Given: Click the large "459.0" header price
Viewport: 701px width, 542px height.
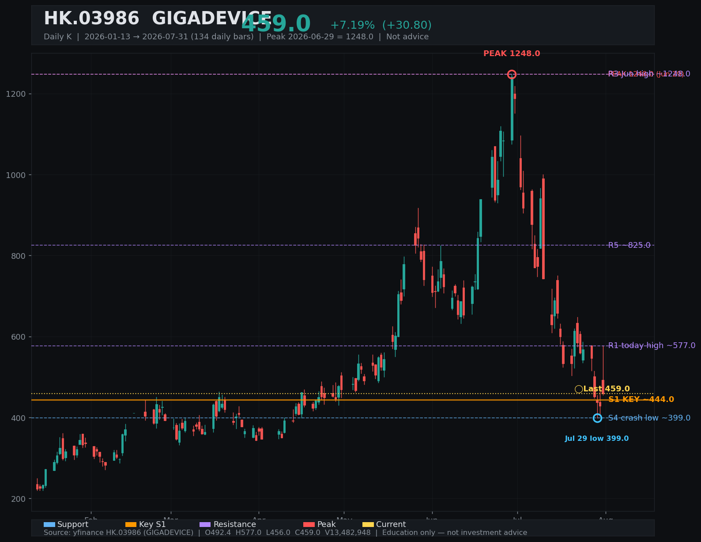Looking at the screenshot, I should (276, 24).
